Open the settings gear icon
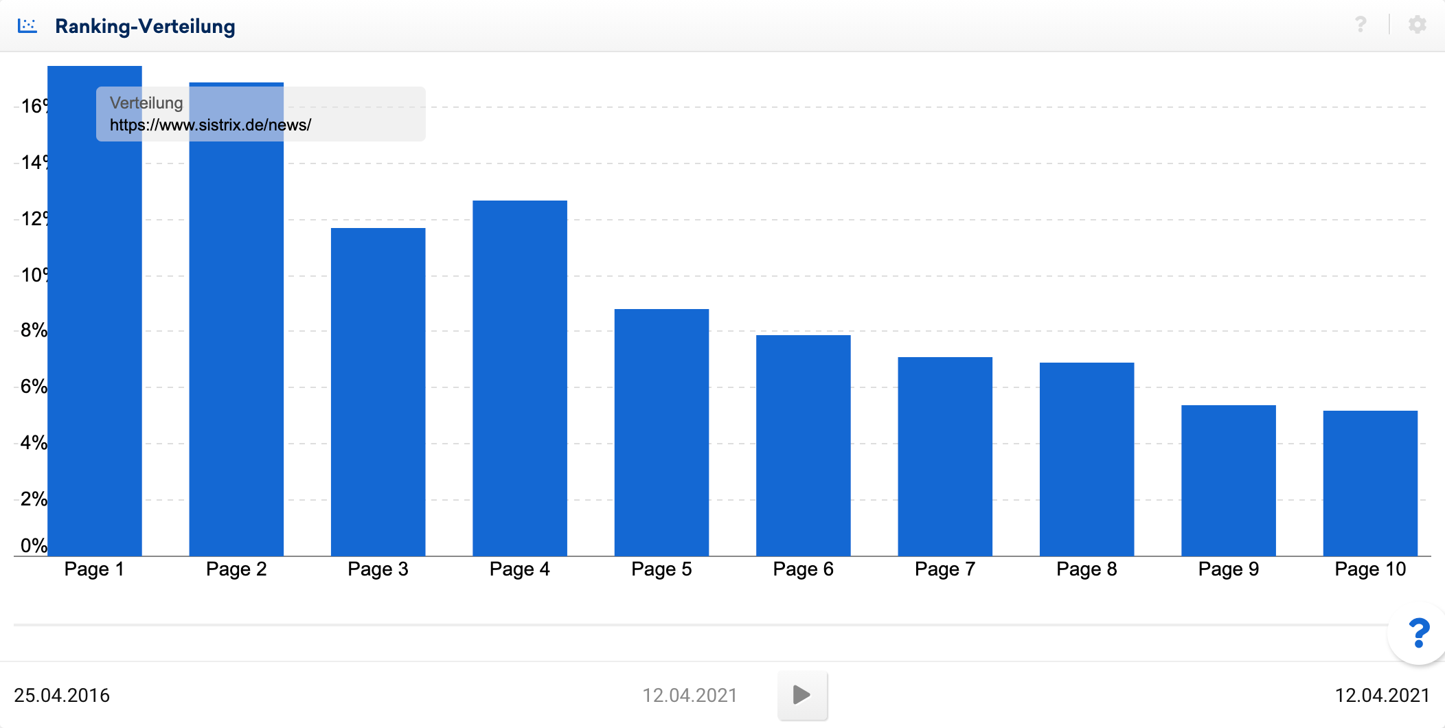 point(1418,25)
